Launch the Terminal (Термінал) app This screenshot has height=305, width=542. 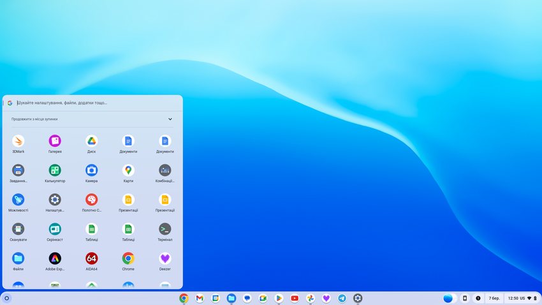(165, 229)
